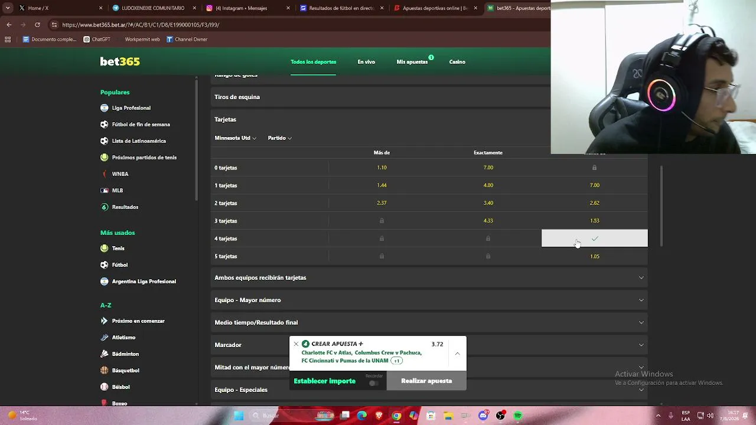Expand the bet slip with the up chevron
The height and width of the screenshot is (425, 756).
pyautogui.click(x=457, y=354)
